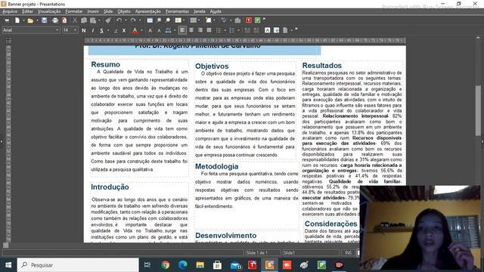This screenshot has width=484, height=272.
Task: Click the vertical scrollbar thumb
Action: (478, 110)
